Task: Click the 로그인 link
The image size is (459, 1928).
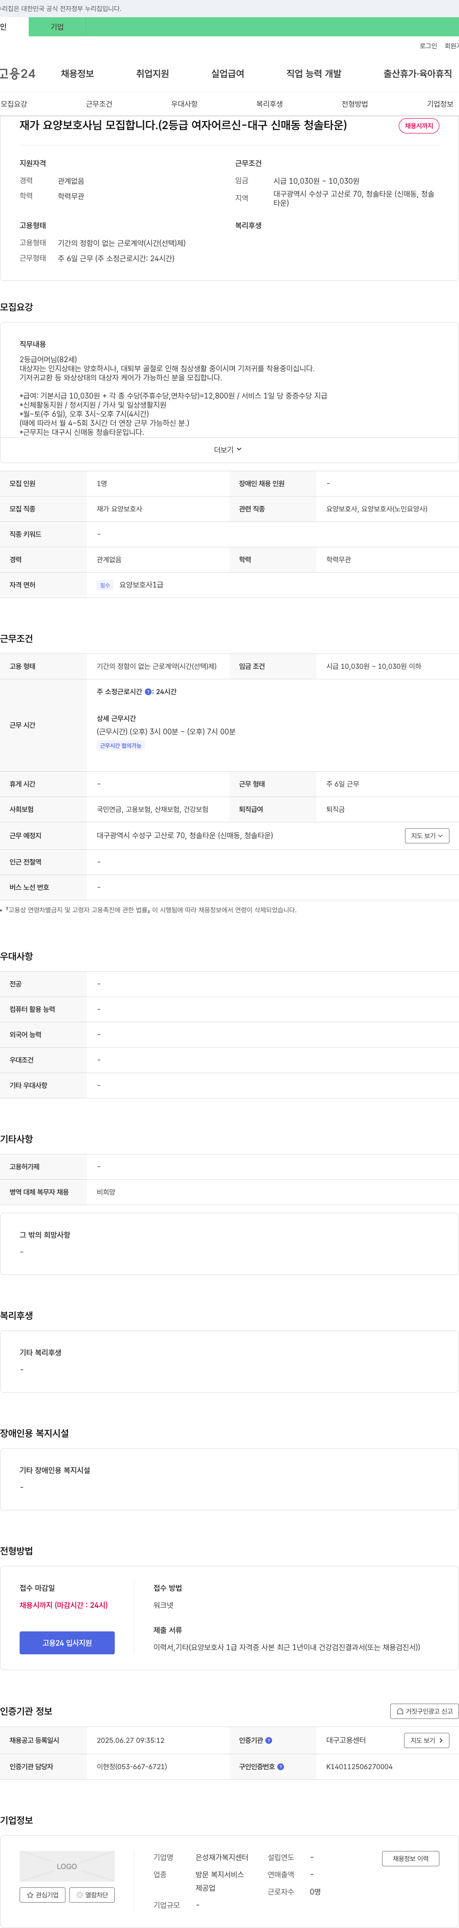Action: pyautogui.click(x=428, y=45)
